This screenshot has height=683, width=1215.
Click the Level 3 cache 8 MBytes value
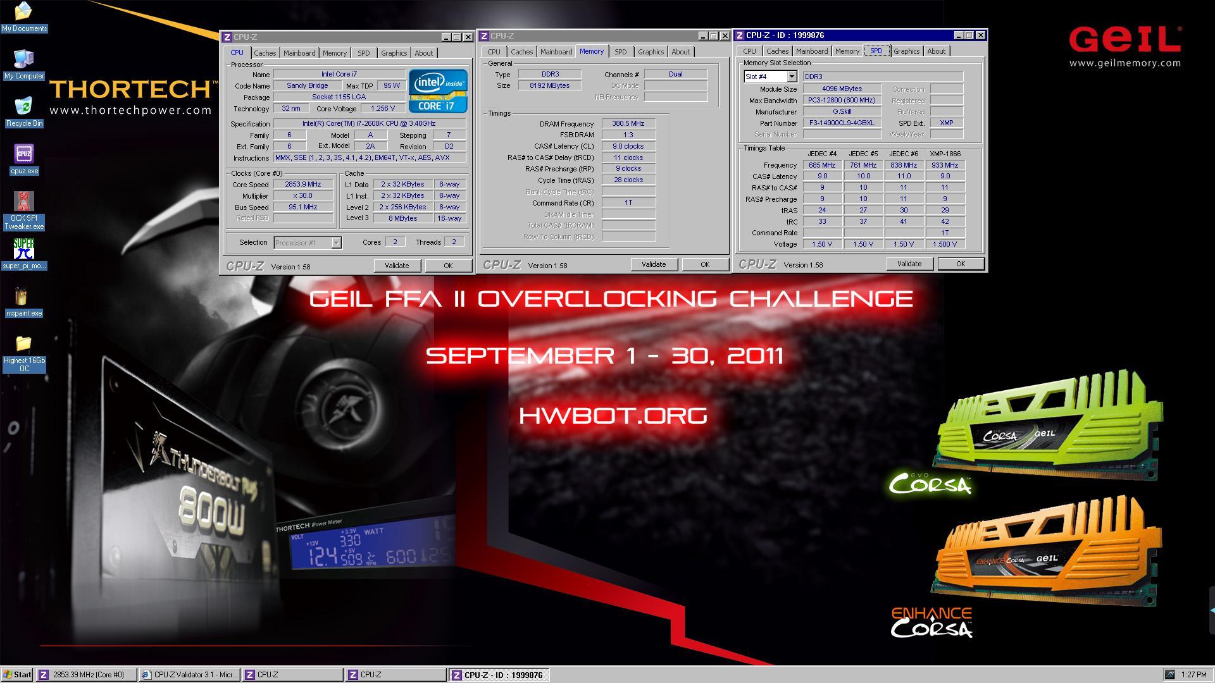click(x=403, y=218)
